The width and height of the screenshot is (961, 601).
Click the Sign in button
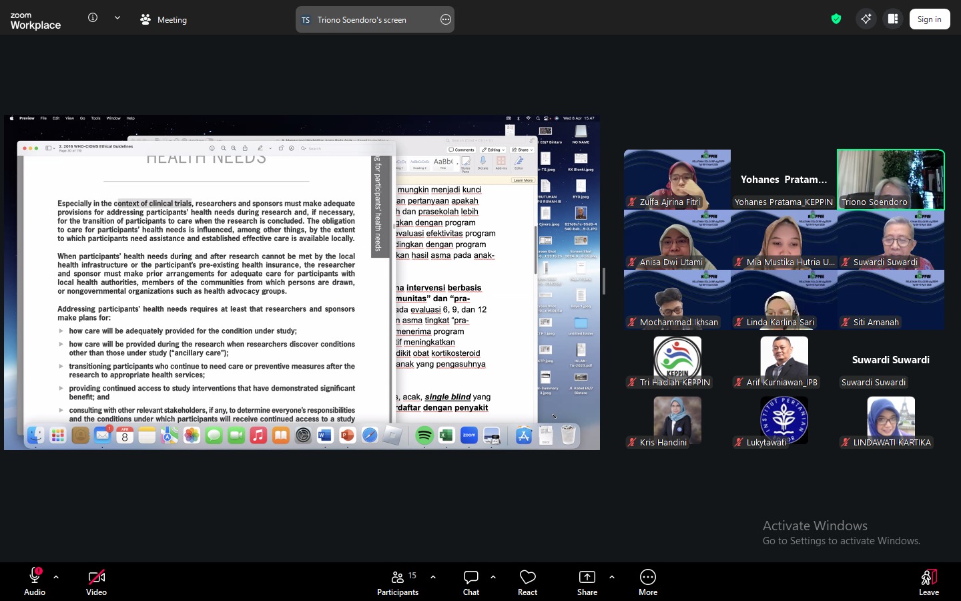pyautogui.click(x=929, y=19)
